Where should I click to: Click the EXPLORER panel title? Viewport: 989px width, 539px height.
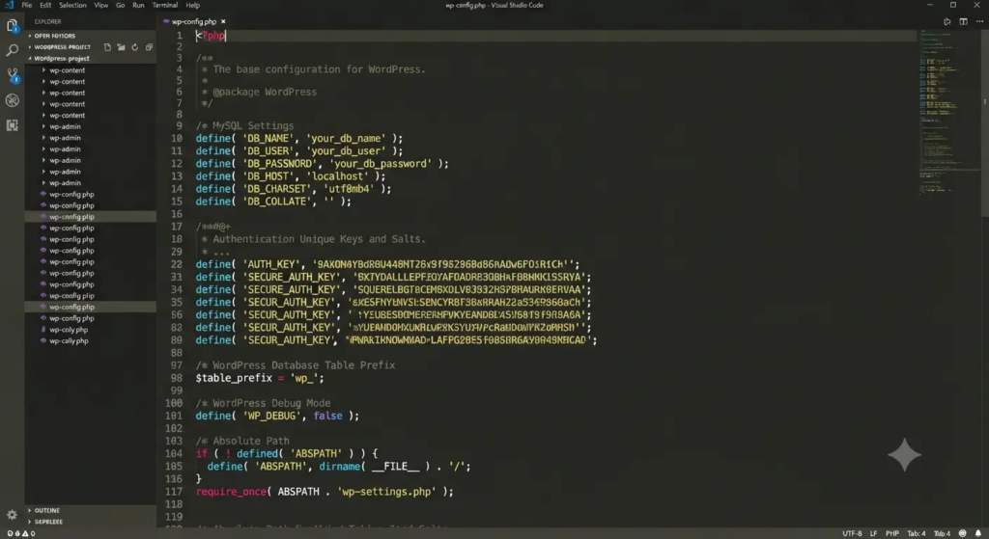coord(48,21)
